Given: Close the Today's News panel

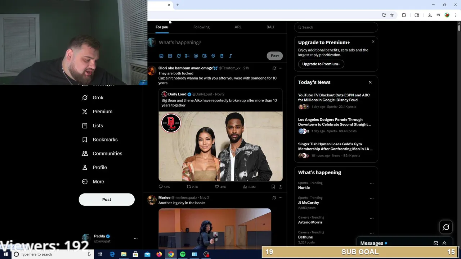Looking at the screenshot, I should (x=370, y=82).
